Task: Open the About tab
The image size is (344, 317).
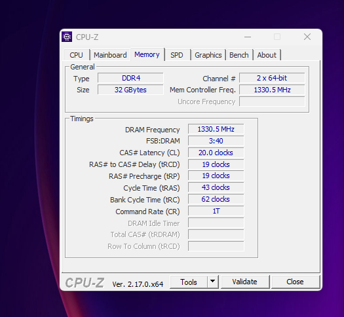Action: pyautogui.click(x=267, y=55)
